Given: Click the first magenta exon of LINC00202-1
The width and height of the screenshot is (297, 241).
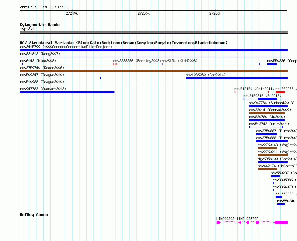Looking at the screenshot, I should coord(218,223).
